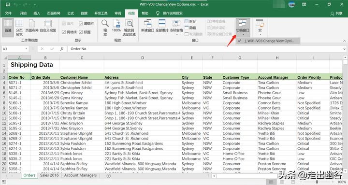Collapse the ribbon with the up chevron

[344, 41]
